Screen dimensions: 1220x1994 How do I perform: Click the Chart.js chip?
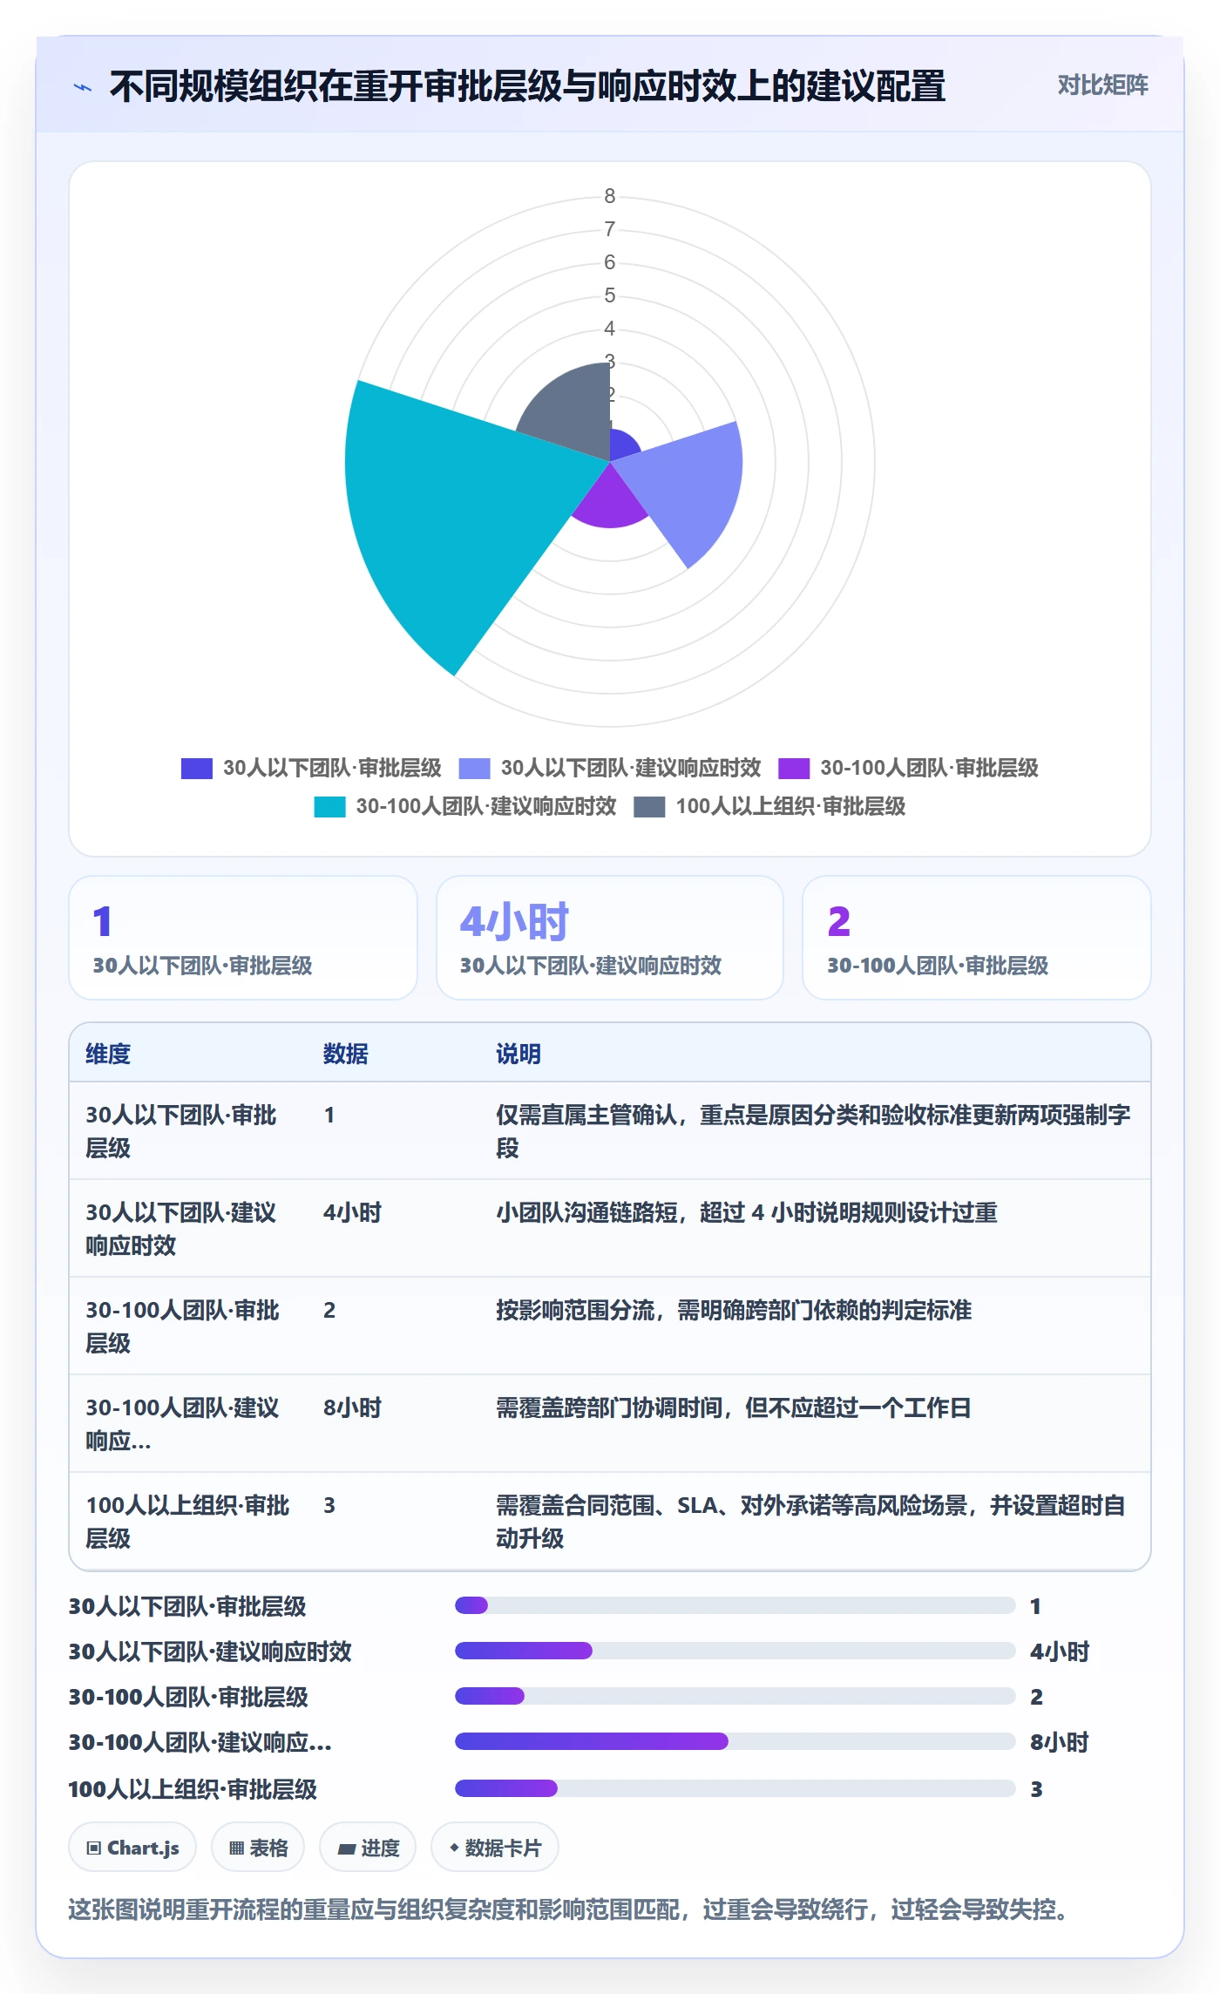[132, 1847]
